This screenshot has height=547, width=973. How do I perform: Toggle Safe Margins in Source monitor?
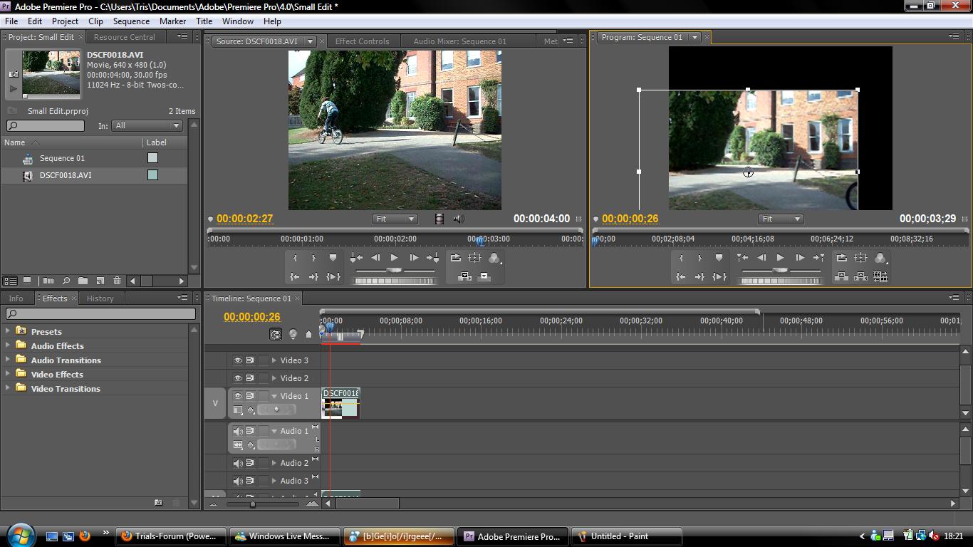coord(474,258)
